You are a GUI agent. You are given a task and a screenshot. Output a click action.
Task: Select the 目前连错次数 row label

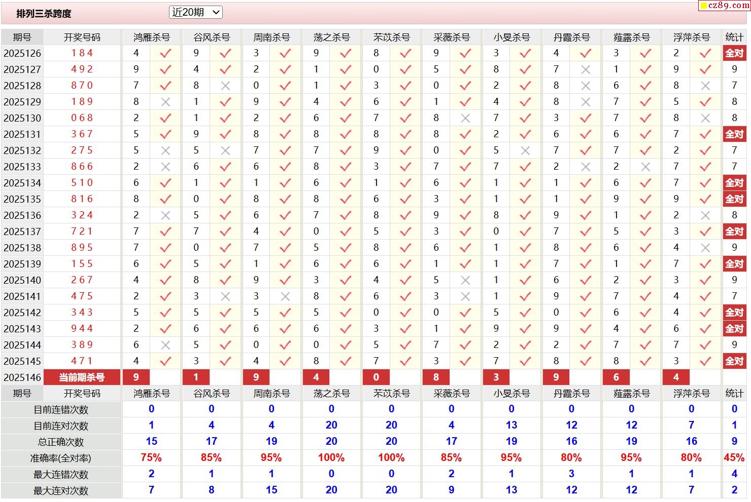click(x=61, y=409)
